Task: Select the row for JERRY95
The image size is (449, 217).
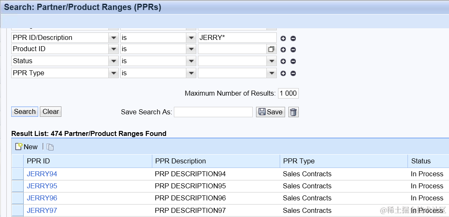Action: [17, 186]
